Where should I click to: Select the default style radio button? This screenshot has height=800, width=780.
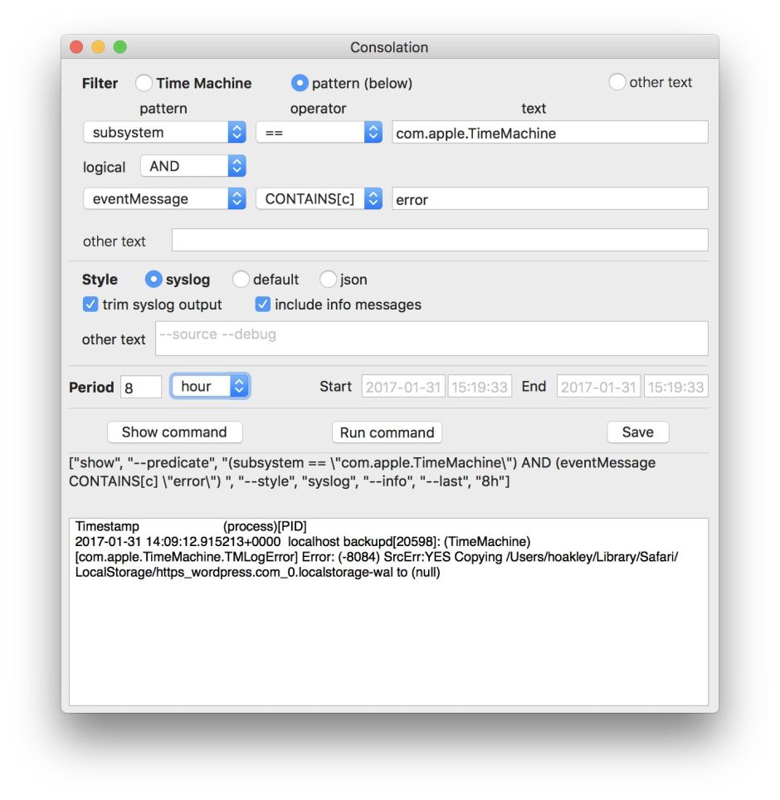point(241,280)
